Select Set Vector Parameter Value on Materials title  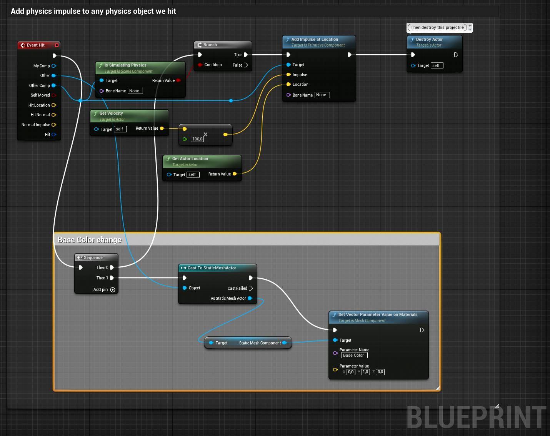[x=378, y=314]
